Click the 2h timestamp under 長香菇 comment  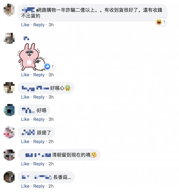point(51,186)
